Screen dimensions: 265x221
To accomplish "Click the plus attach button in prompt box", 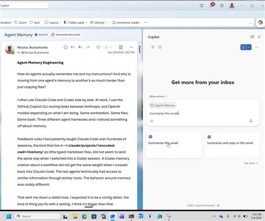I will pyautogui.click(x=152, y=121).
